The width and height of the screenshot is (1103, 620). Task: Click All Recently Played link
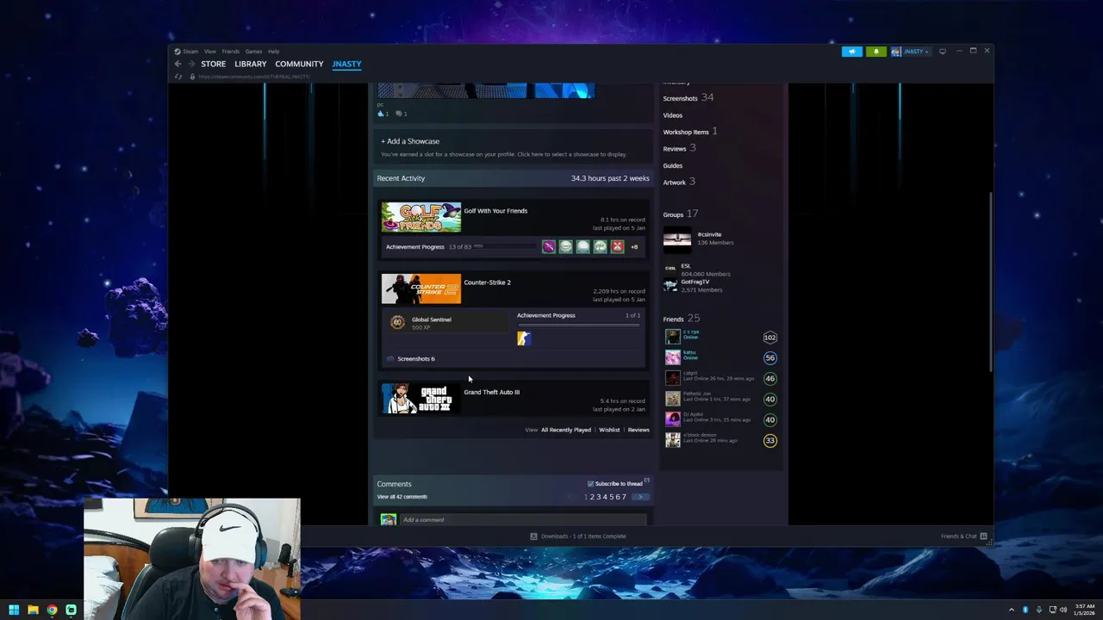coord(566,430)
